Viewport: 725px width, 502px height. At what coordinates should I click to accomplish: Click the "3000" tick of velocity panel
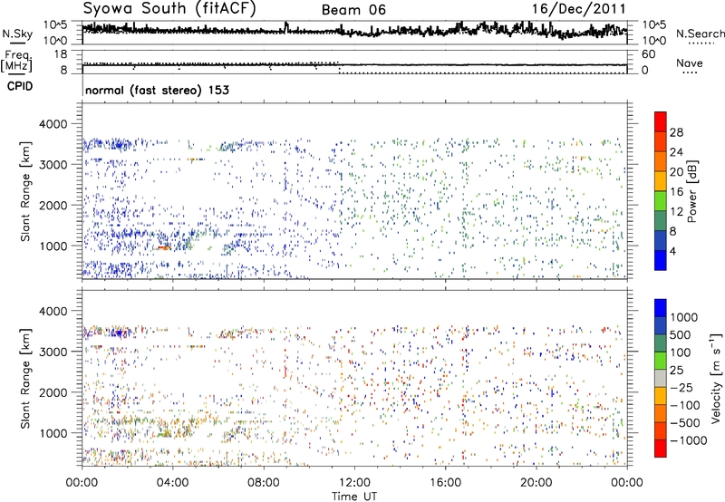coord(53,352)
